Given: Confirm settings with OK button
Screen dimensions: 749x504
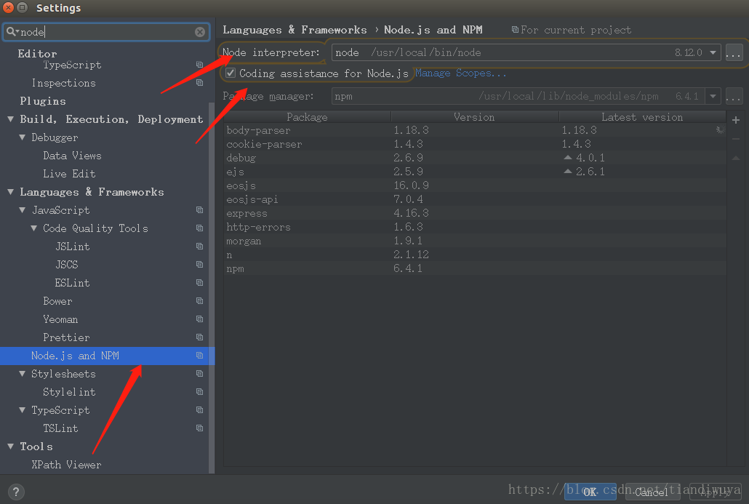Looking at the screenshot, I should [590, 492].
